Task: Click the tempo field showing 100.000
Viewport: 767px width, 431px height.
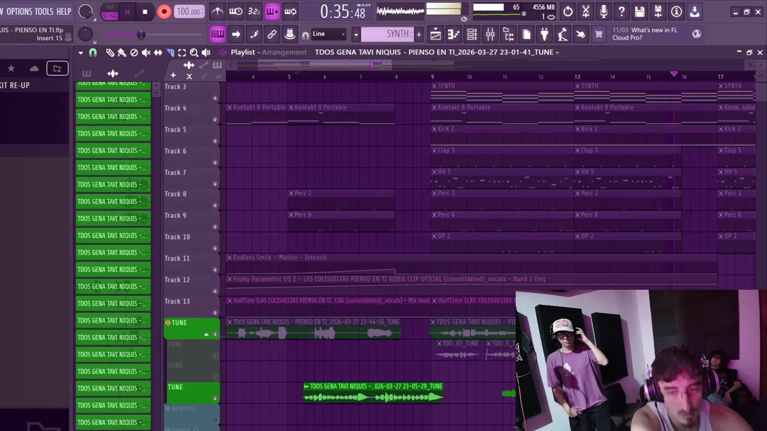Action: coord(189,11)
